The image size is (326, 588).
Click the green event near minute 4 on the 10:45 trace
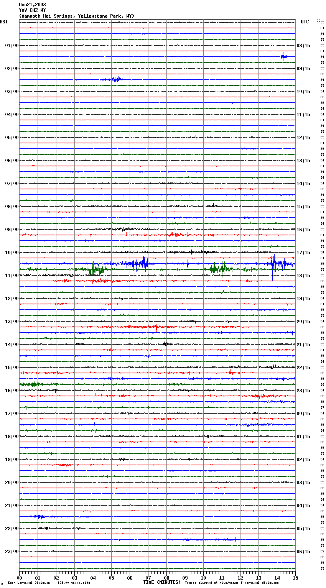point(94,269)
